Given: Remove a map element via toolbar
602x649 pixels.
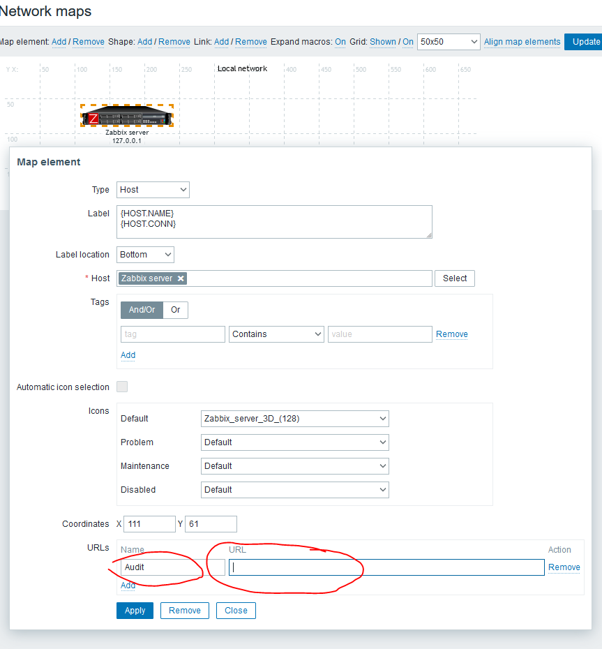Looking at the screenshot, I should pyautogui.click(x=89, y=42).
